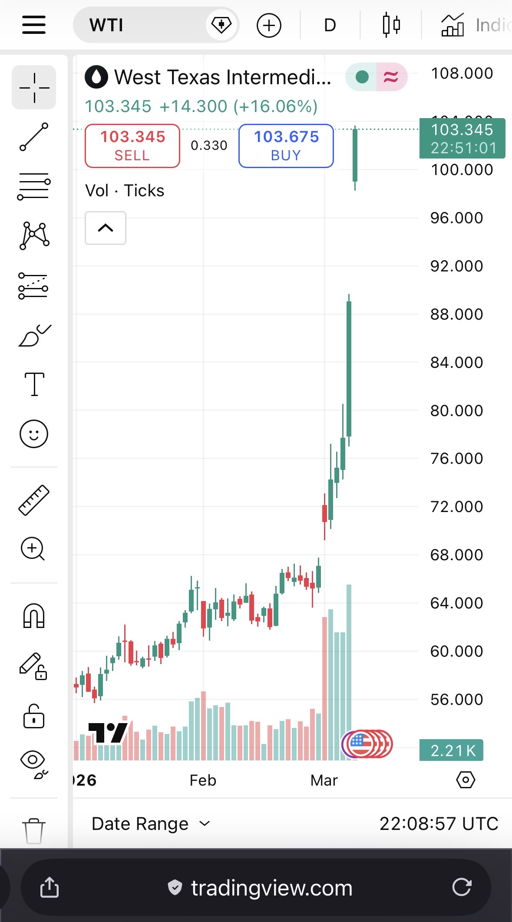Click the green market open status dot
Viewport: 512px width, 922px height.
click(362, 77)
